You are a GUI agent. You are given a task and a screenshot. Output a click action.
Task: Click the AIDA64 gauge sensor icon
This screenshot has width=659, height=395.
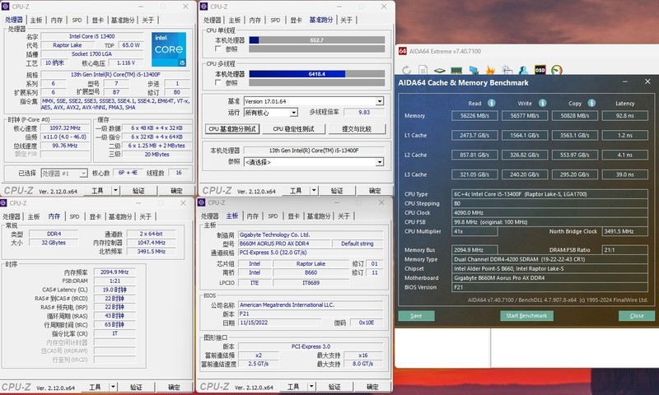tap(557, 70)
